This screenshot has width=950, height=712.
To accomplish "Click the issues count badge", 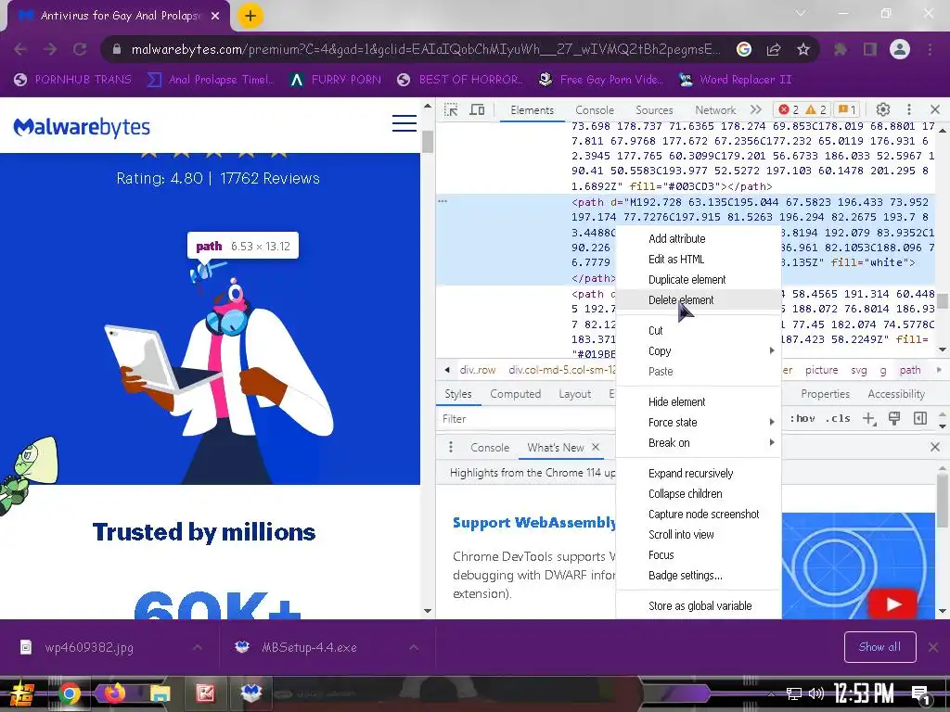I will point(846,109).
